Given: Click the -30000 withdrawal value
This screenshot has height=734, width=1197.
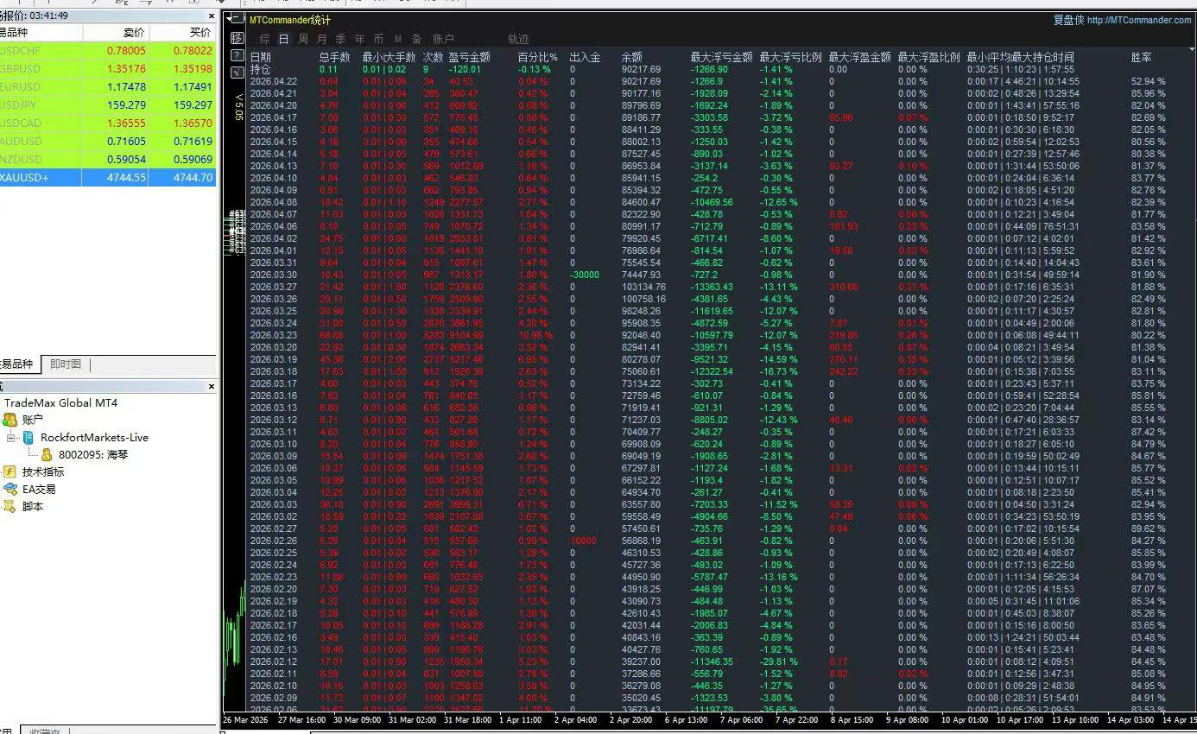Looking at the screenshot, I should tap(585, 275).
